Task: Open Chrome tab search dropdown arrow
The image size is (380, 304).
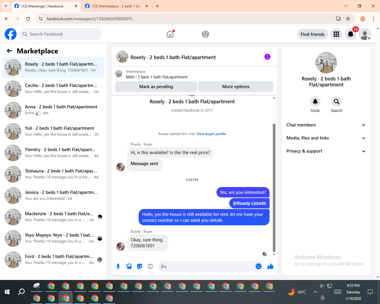Action: click(6, 6)
